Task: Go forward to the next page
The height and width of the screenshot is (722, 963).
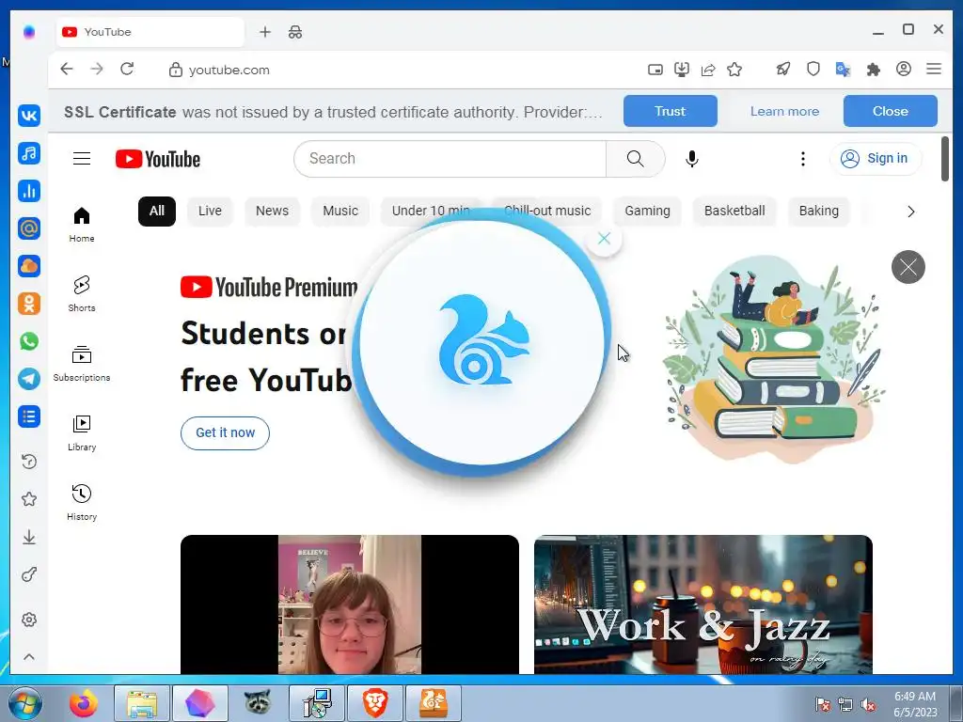Action: coord(97,69)
